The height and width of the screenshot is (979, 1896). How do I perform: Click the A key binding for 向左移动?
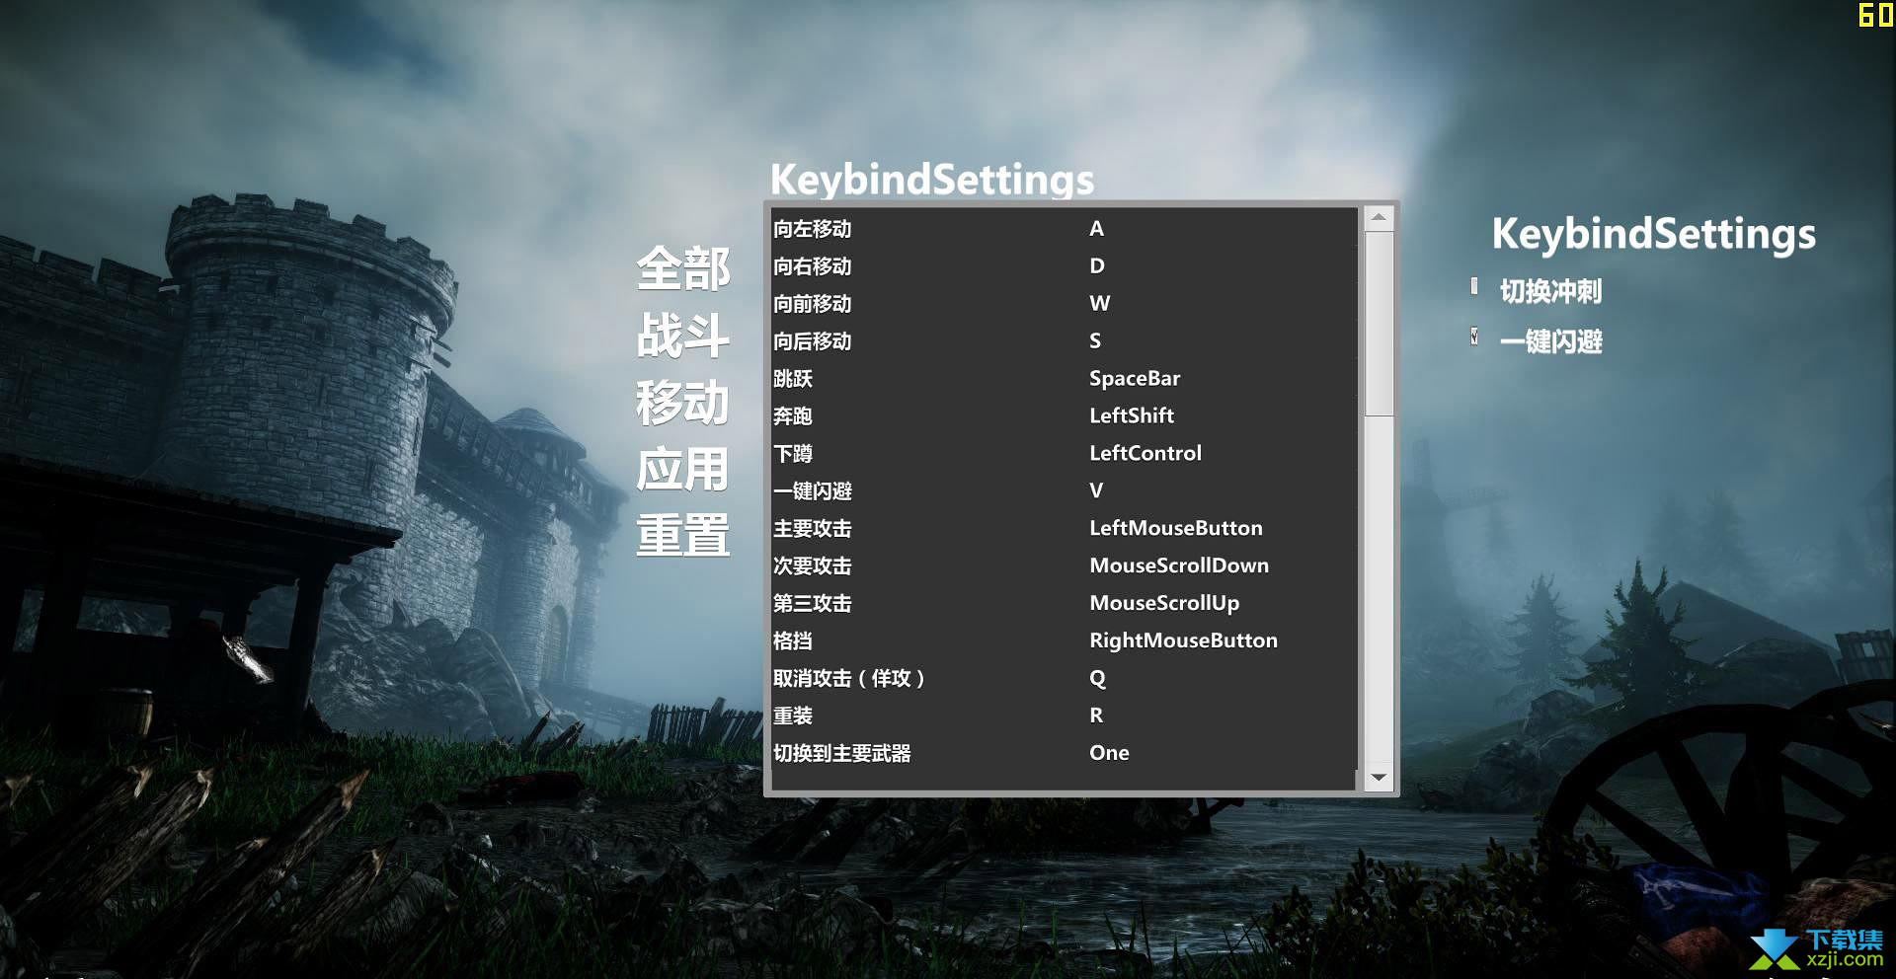coord(1096,229)
